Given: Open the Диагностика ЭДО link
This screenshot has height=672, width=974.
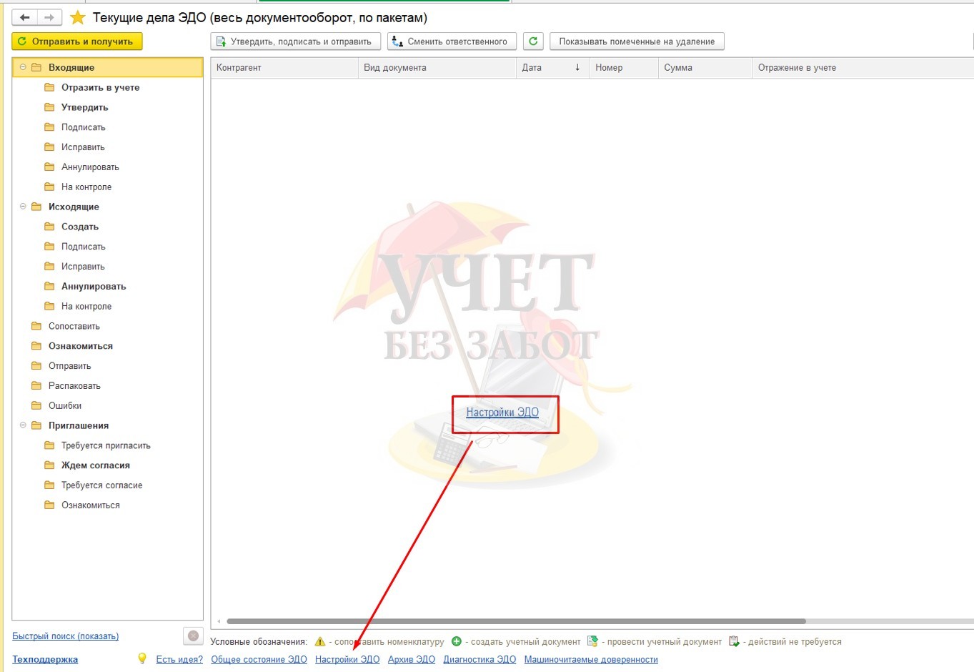Looking at the screenshot, I should [x=479, y=659].
